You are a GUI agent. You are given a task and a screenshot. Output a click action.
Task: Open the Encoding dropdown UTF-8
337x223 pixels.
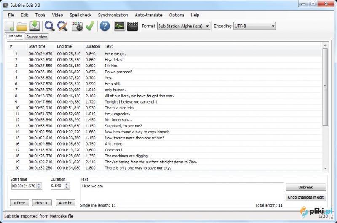254,26
